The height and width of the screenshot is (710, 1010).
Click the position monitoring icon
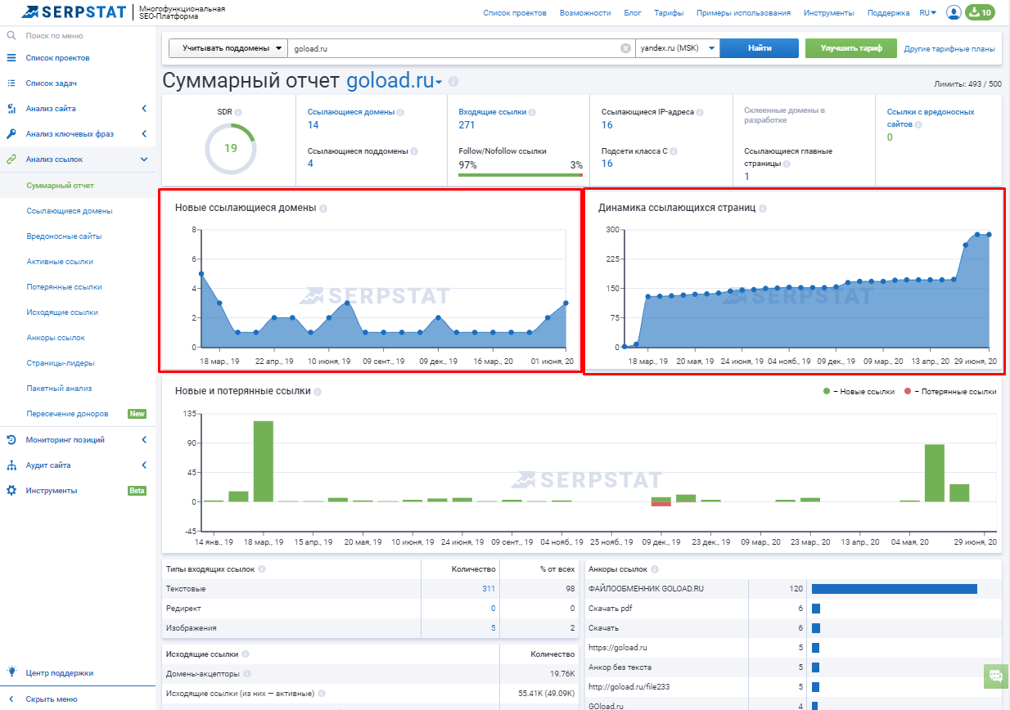(11, 440)
